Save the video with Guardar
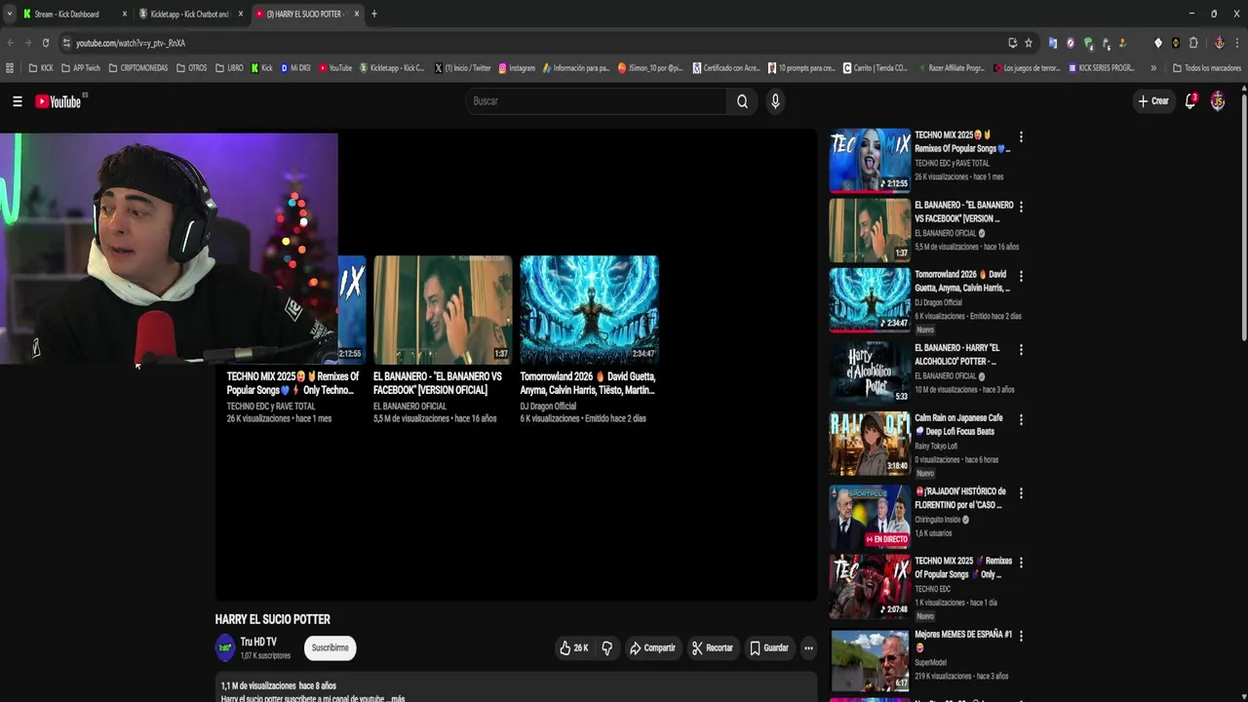The height and width of the screenshot is (702, 1248). coord(768,647)
